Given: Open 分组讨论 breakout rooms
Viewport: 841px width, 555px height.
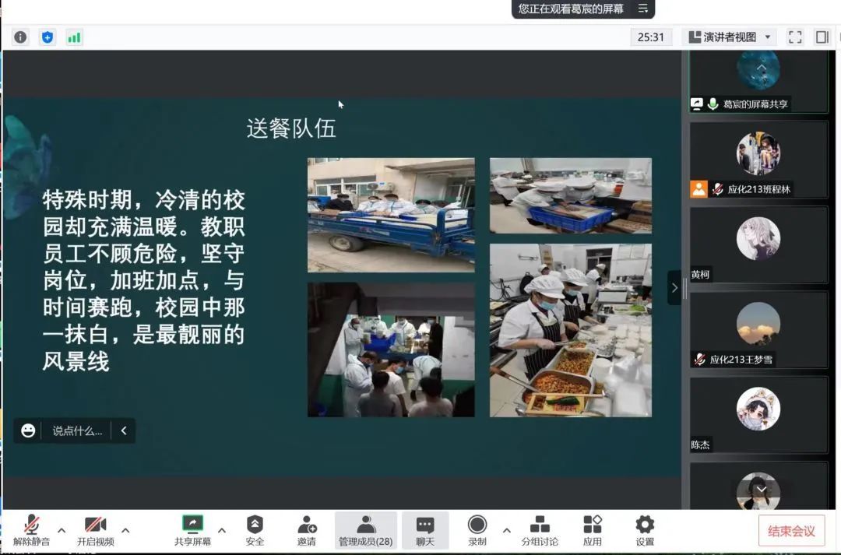Looking at the screenshot, I should (540, 530).
